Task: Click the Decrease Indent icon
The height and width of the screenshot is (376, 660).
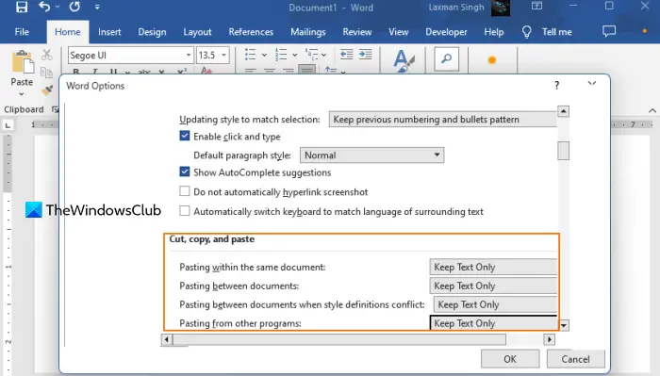Action: (346, 55)
